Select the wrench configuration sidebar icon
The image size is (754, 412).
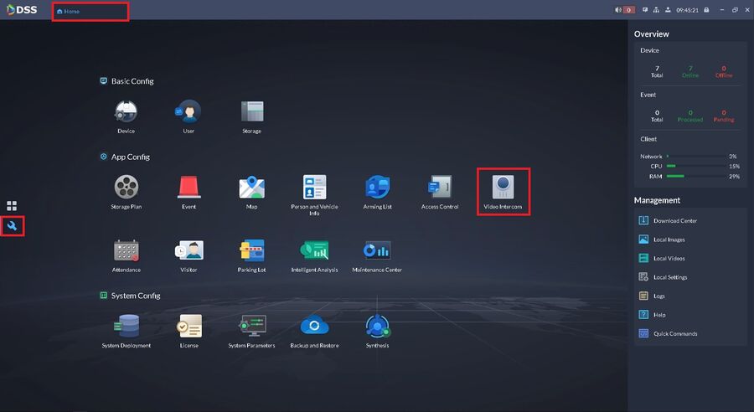(x=12, y=226)
